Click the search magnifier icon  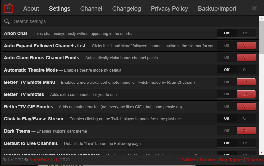click(7, 21)
